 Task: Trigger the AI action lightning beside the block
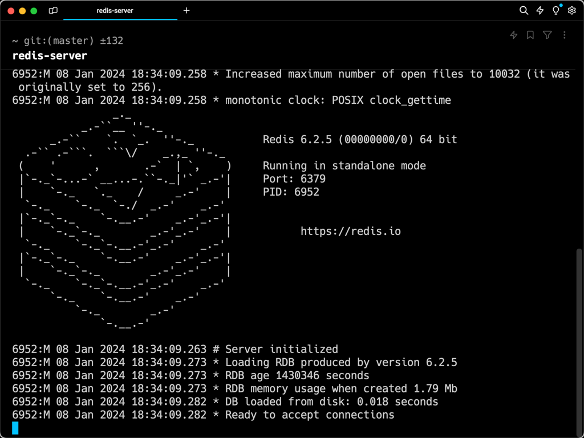click(513, 35)
